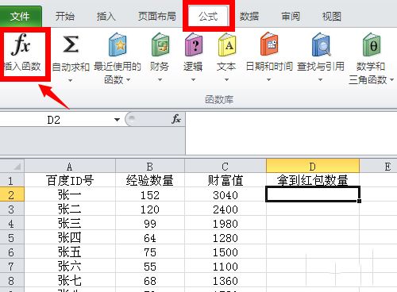397x292 pixels.
Task: Expand the Math and Trig (三角函数) dropdown arrow
Action: [392, 79]
